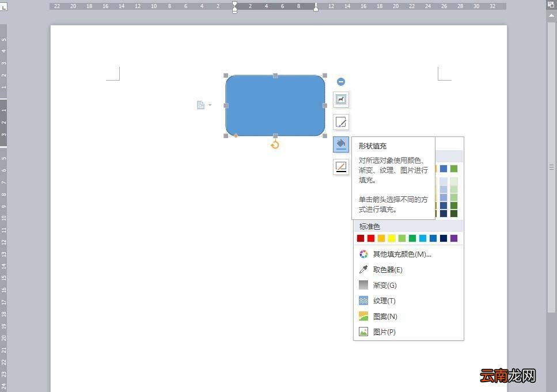The height and width of the screenshot is (392, 557).
Task: Open the shape style edit icon
Action: [340, 122]
